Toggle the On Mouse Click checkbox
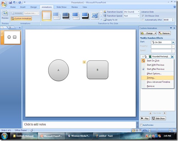This screenshot has width=178, height=141. coord(143,16)
